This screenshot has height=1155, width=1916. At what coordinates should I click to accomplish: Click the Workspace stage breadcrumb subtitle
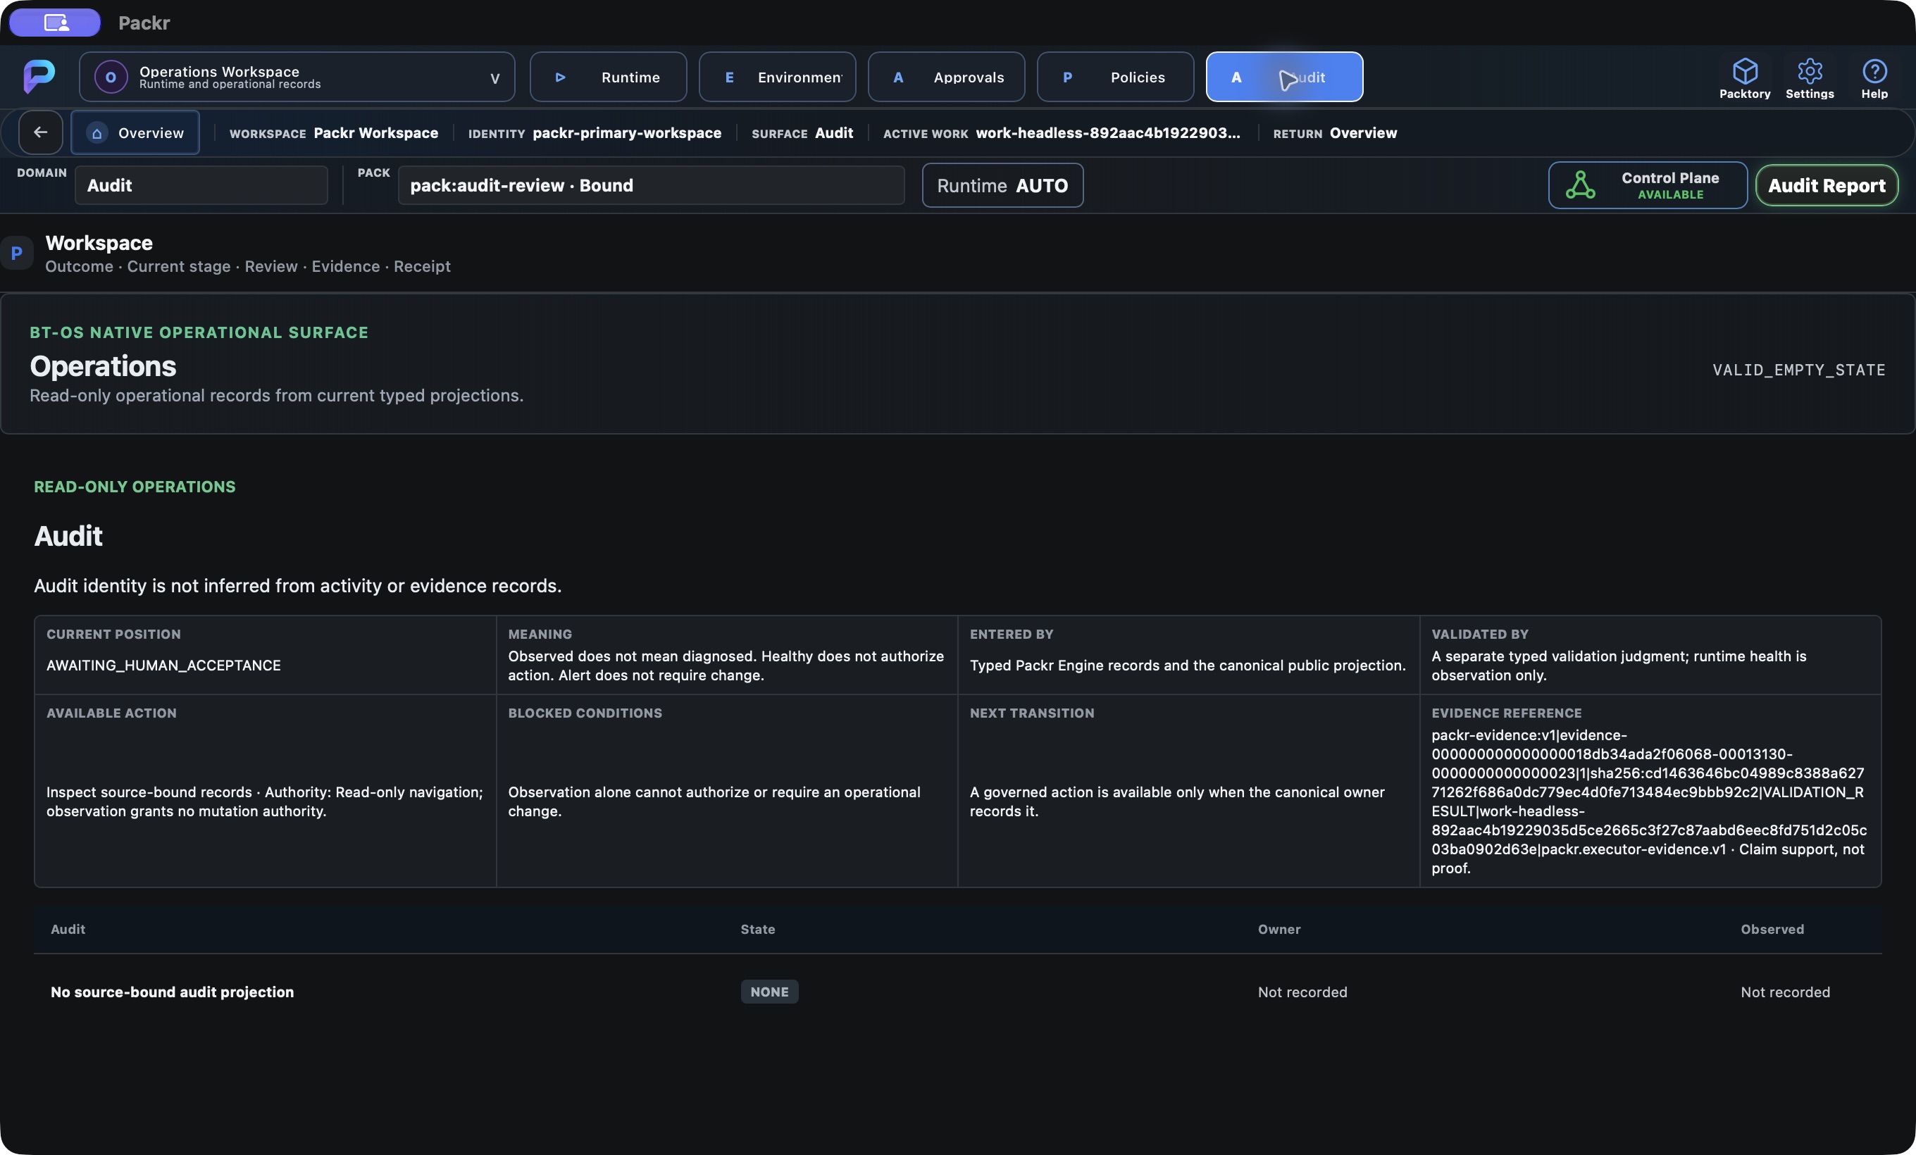[x=247, y=267]
